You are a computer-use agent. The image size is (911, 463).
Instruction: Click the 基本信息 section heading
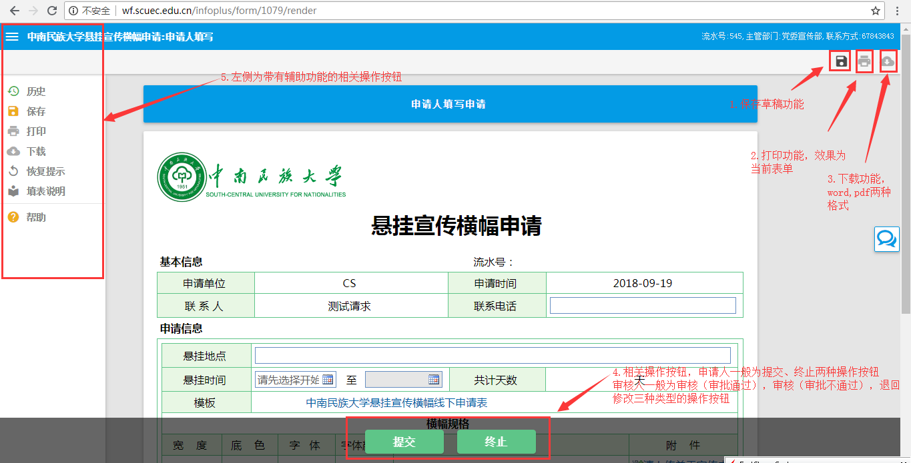click(181, 262)
